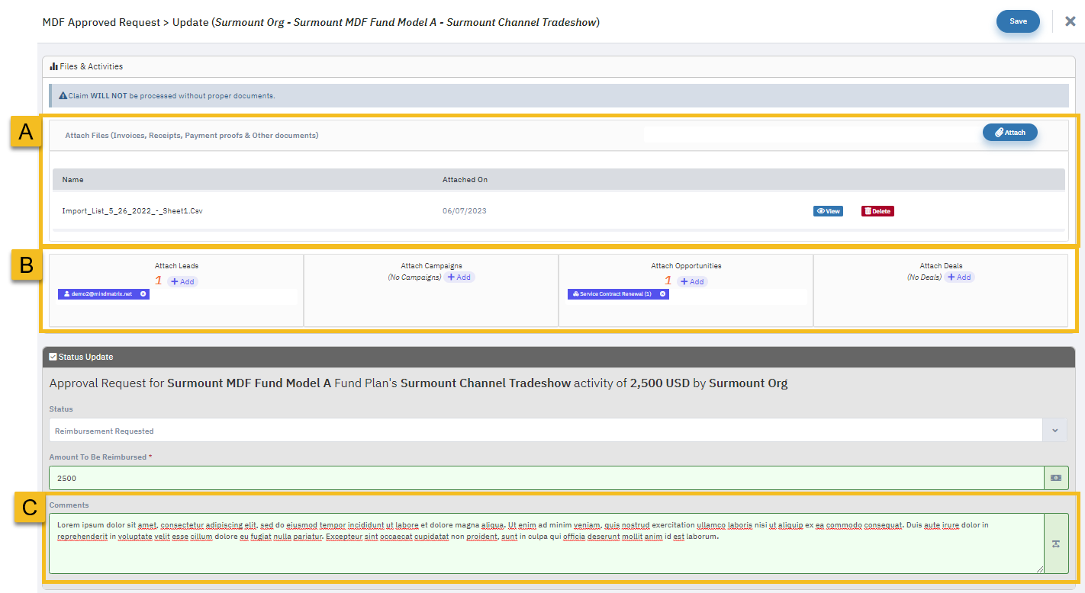This screenshot has width=1085, height=593.
Task: Sort attachments by the Name column header
Action: click(73, 180)
